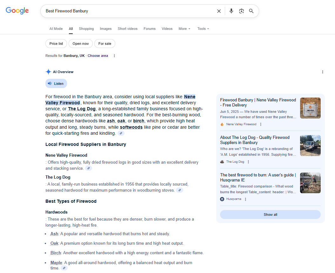This screenshot has height=273, width=335.
Task: Switch to the Shopping tab
Action: click(86, 29)
